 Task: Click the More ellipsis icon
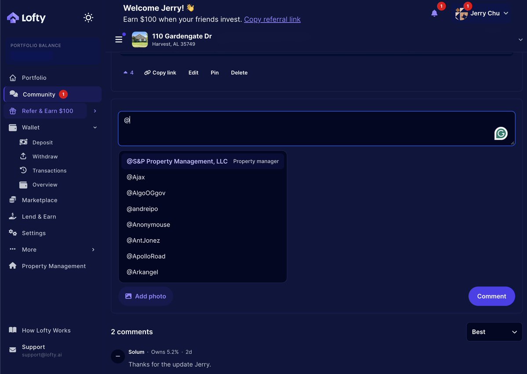point(13,249)
